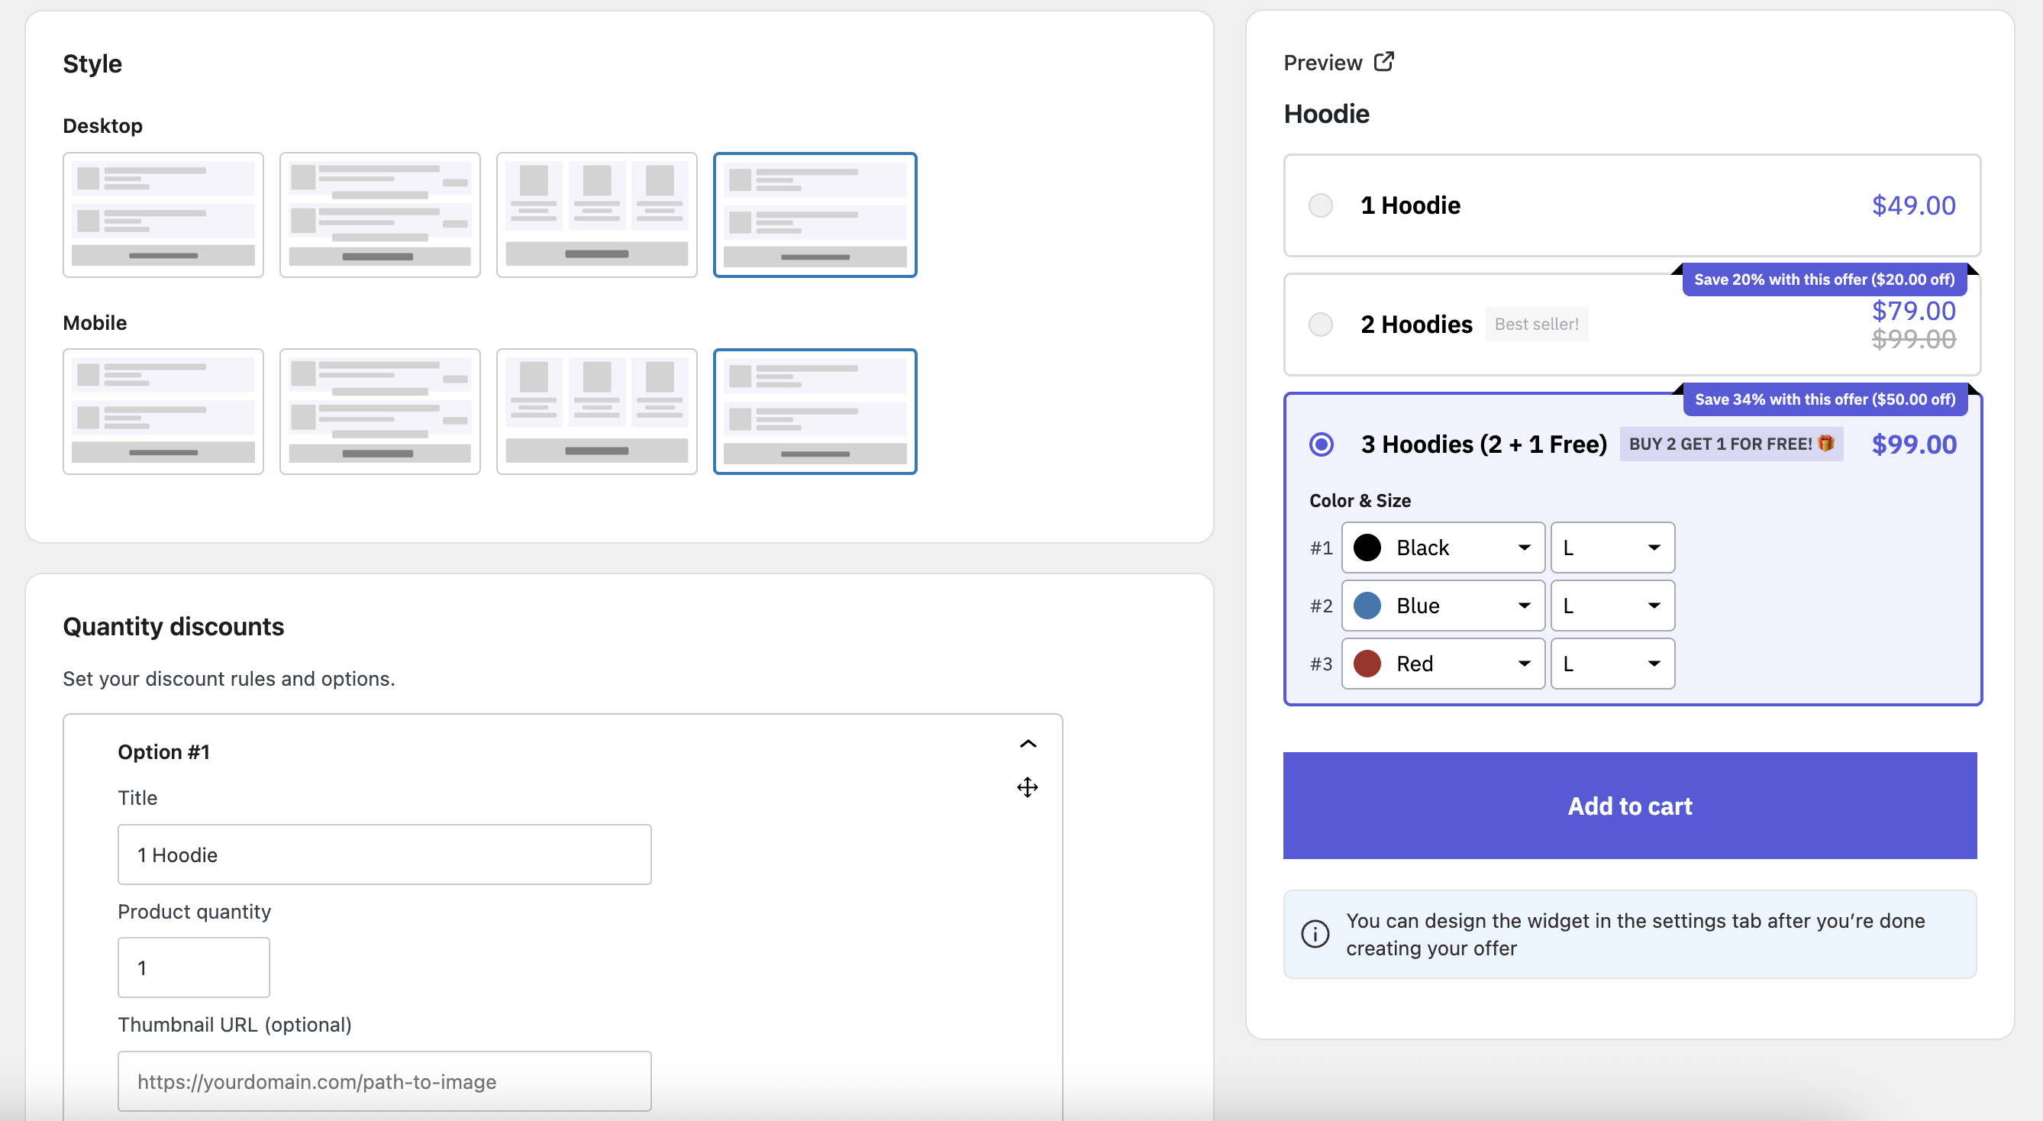2043x1121 pixels.
Task: Click the Product quantity input field
Action: pos(193,967)
